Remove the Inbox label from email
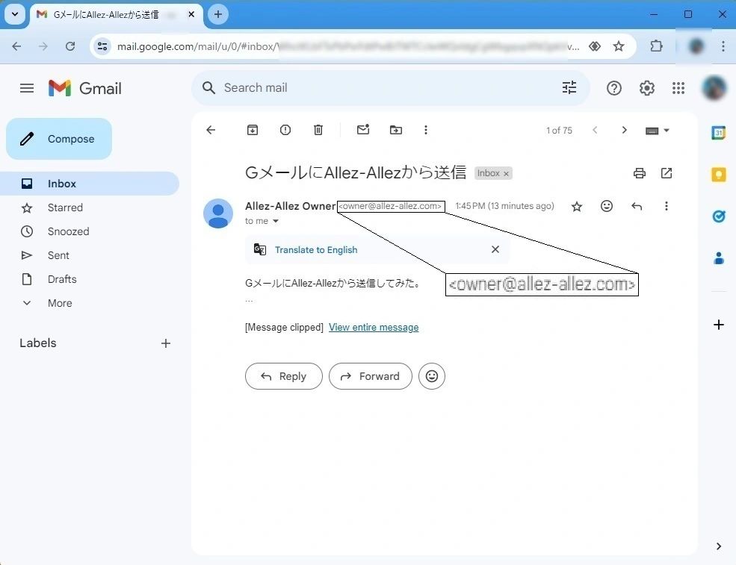This screenshot has height=565, width=736. click(506, 174)
